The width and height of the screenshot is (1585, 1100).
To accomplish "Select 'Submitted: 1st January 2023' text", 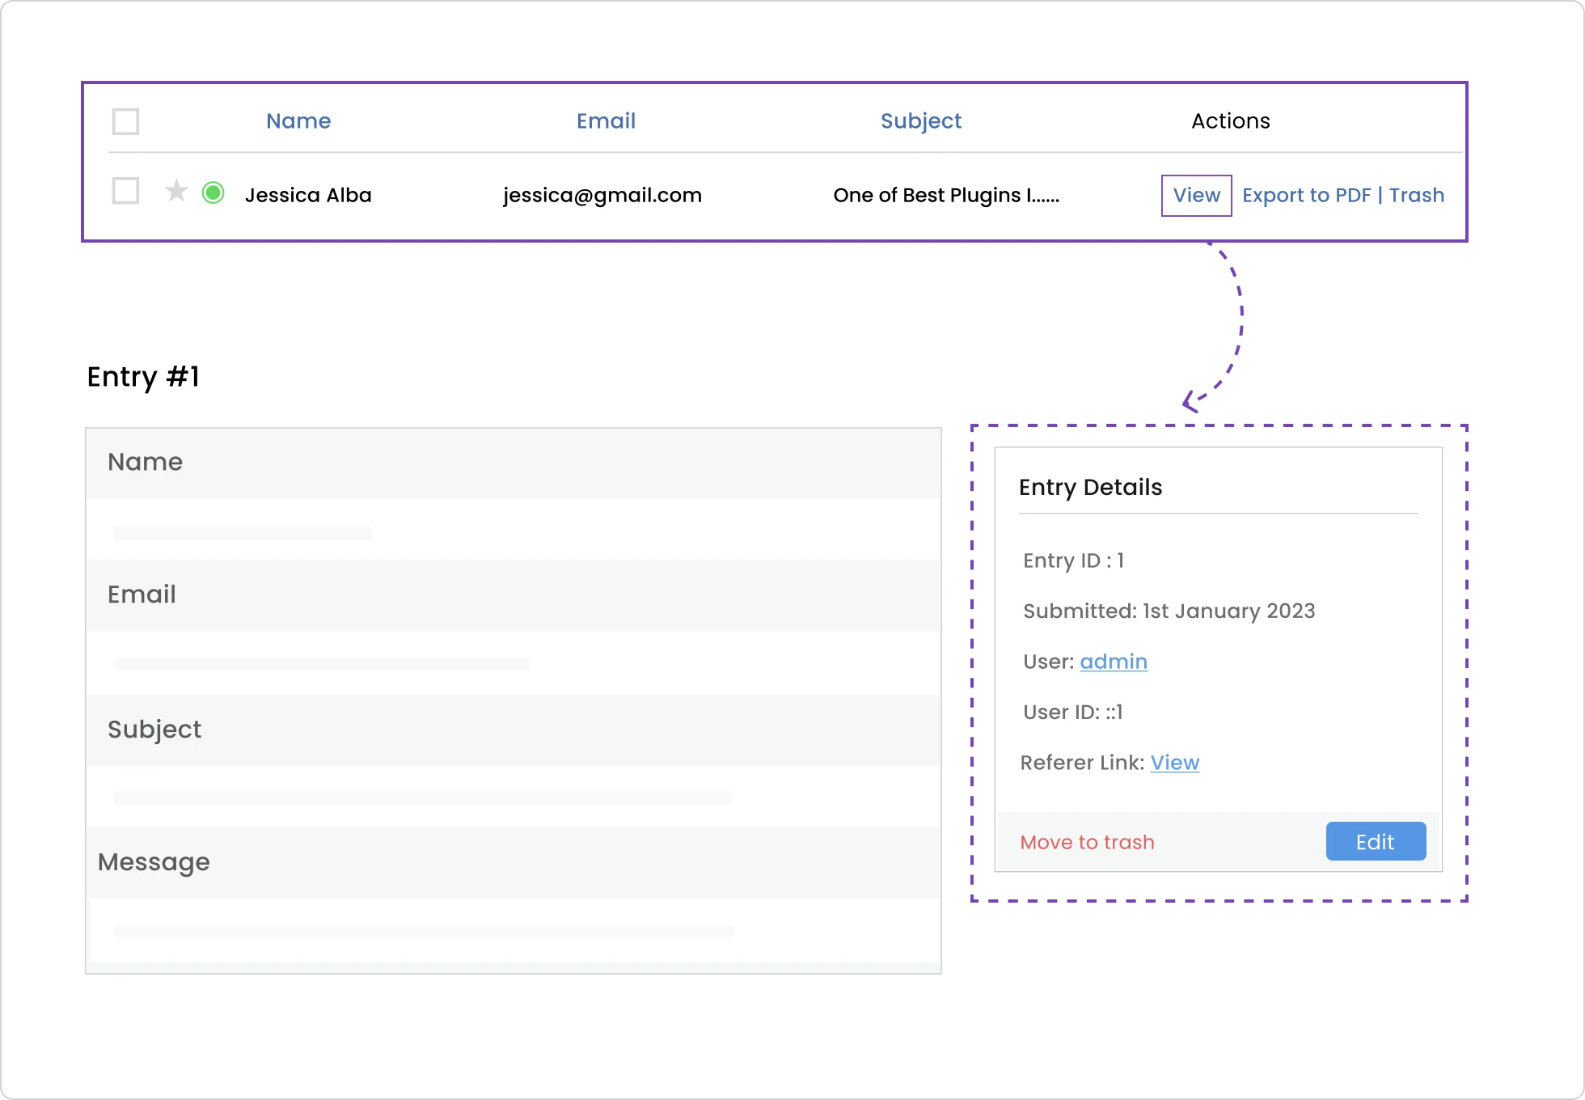I will 1169,611.
